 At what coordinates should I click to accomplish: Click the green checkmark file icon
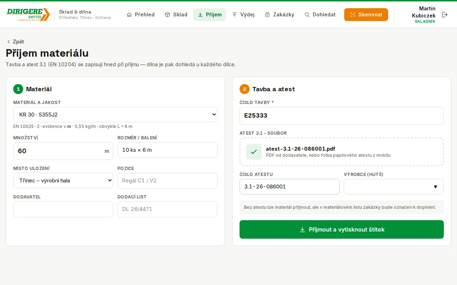(x=254, y=152)
